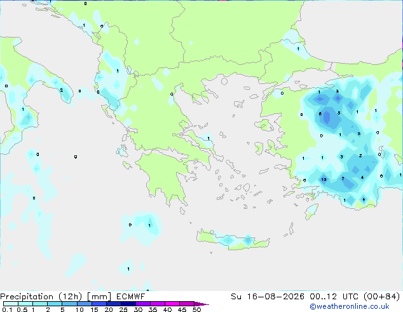Click the '7' precipitation value on map
This screenshot has height=312, width=403.
(343, 178)
